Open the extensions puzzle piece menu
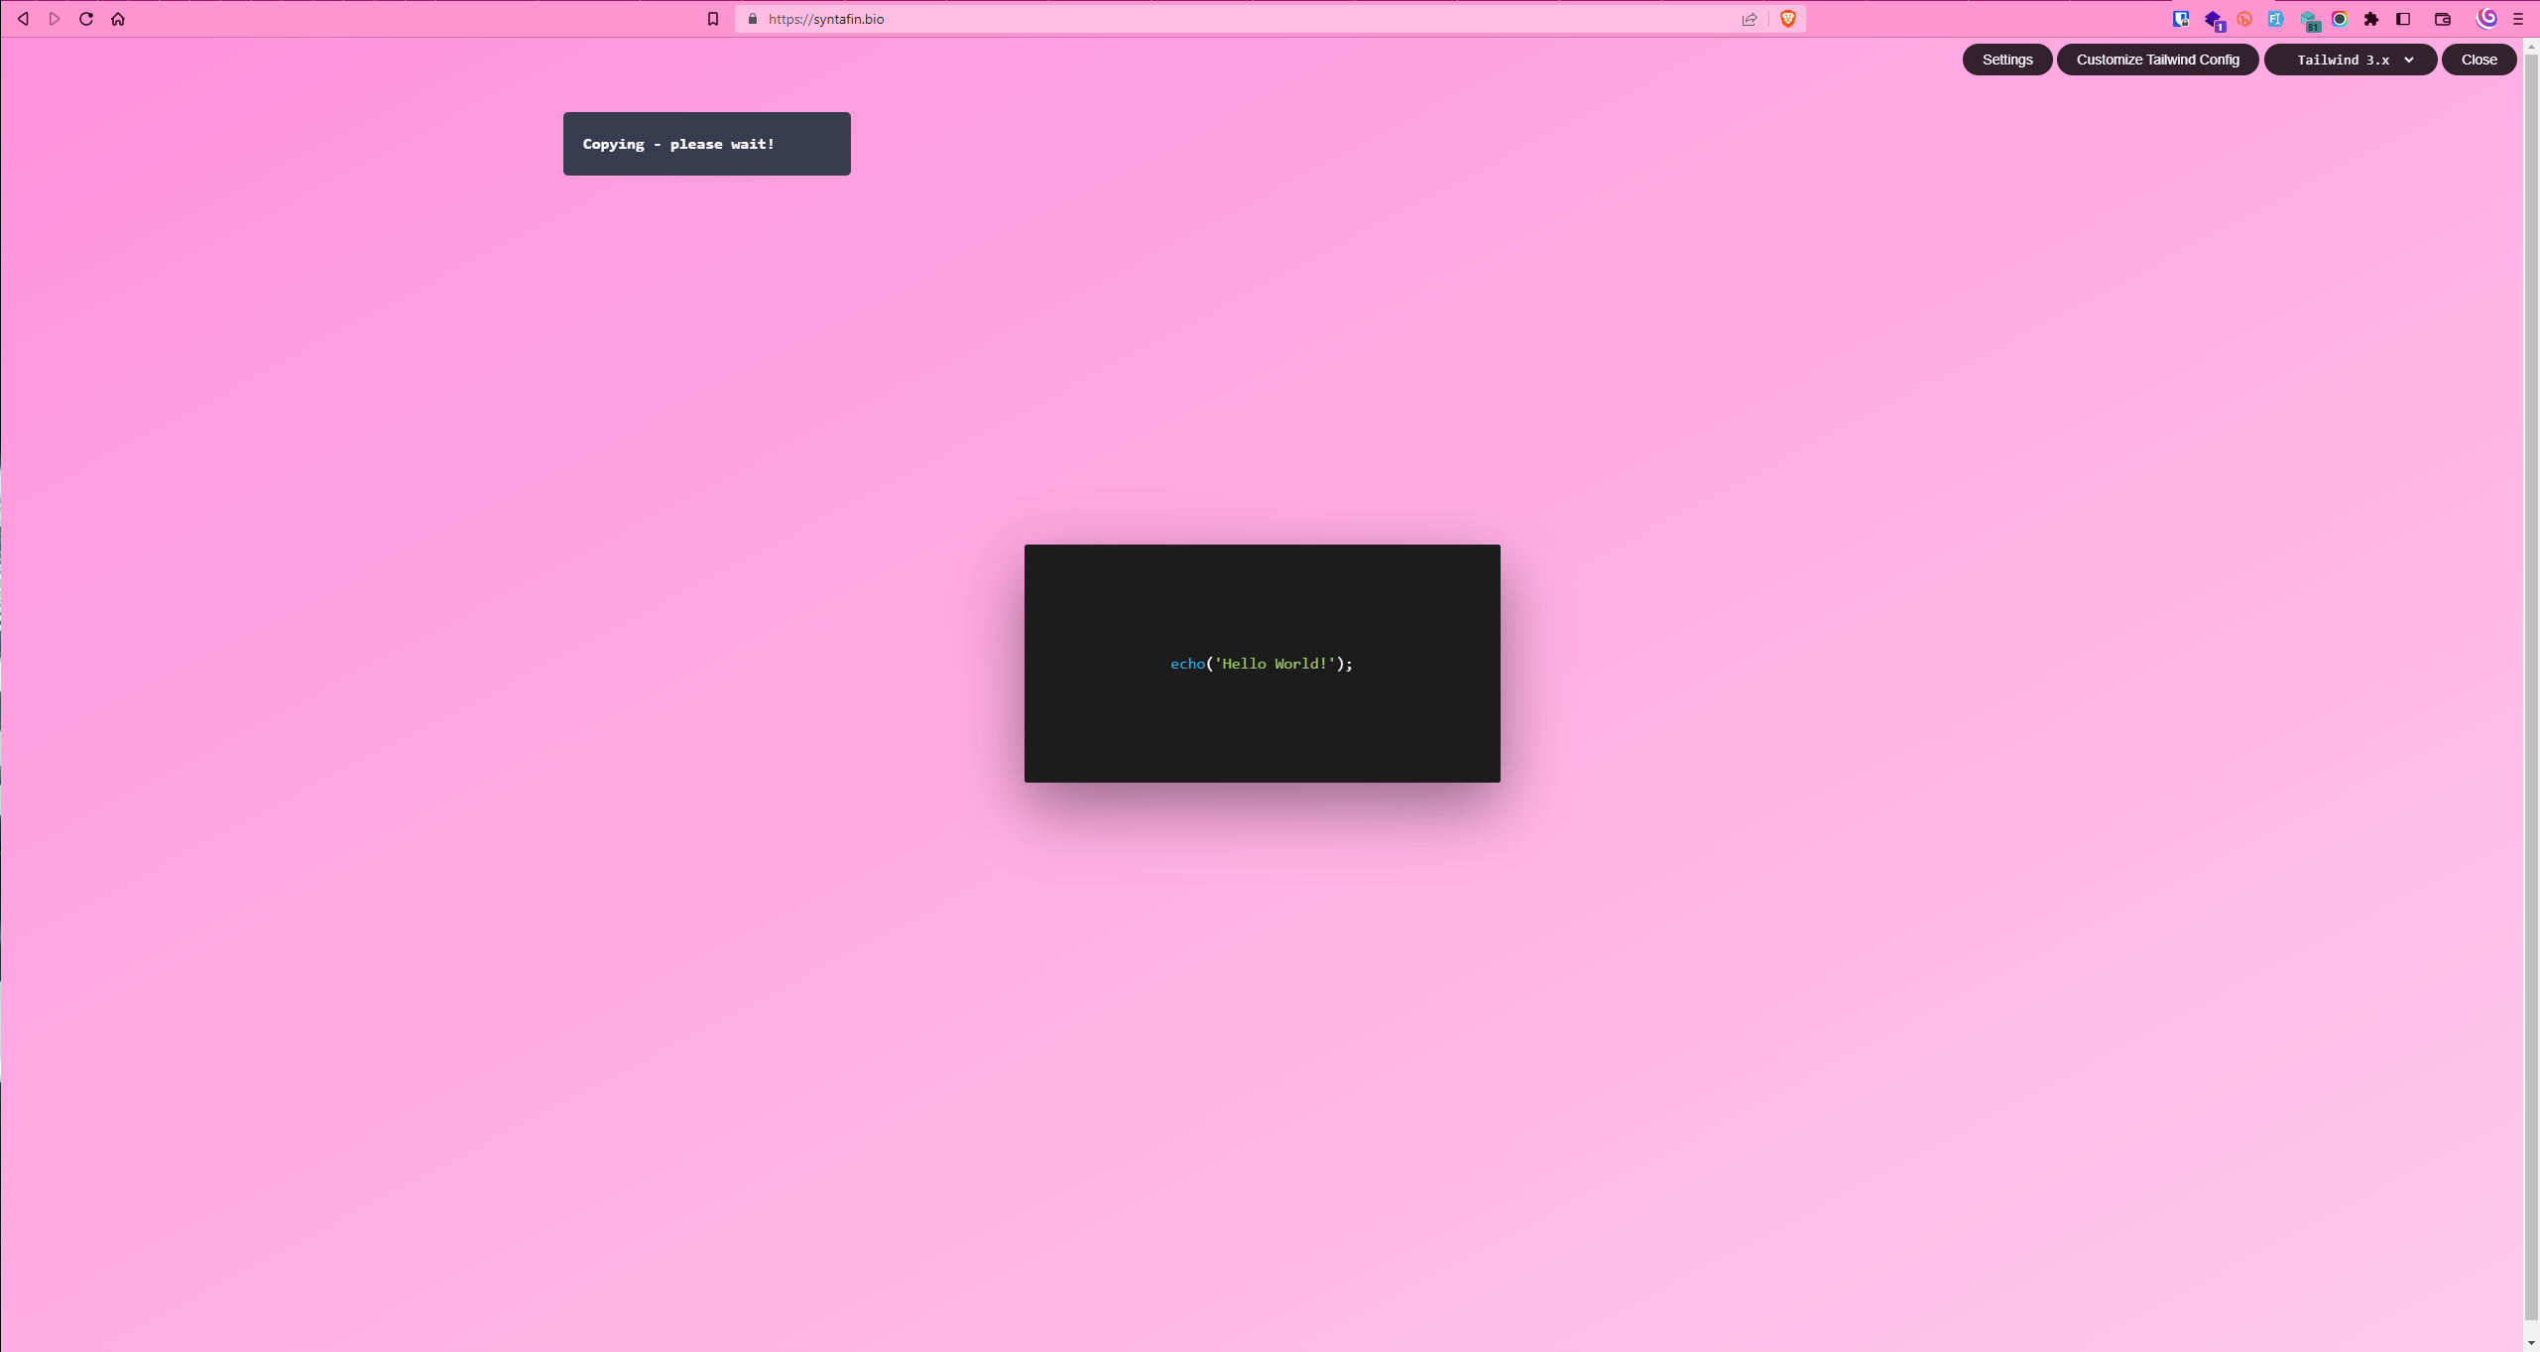Viewport: 2540px width, 1352px height. click(x=2371, y=19)
